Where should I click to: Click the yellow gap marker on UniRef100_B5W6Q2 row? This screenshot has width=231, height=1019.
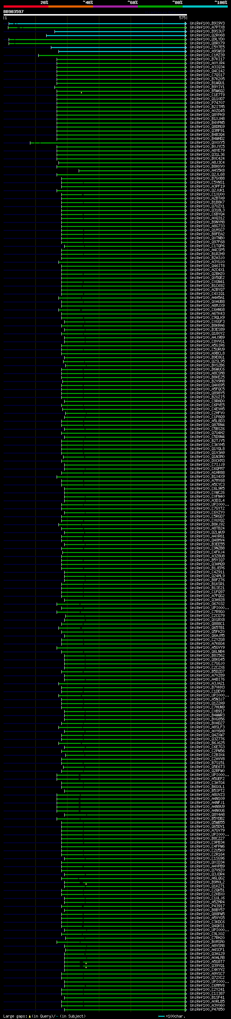tap(81, 93)
